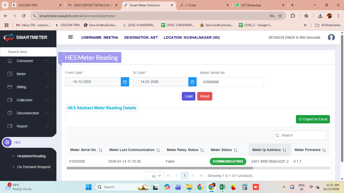Sort by Meter Ip Address column
This screenshot has width=344, height=193.
284,150
